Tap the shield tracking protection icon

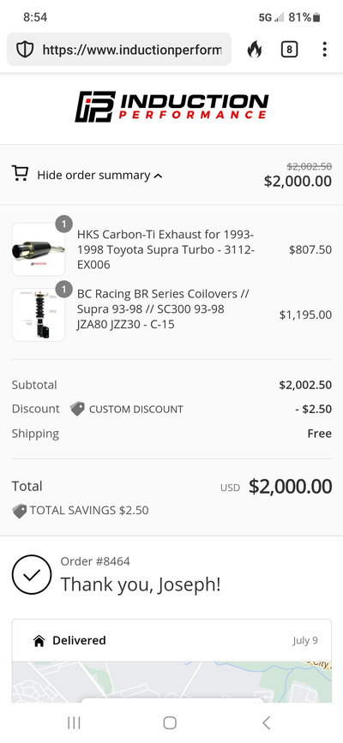coord(25,50)
